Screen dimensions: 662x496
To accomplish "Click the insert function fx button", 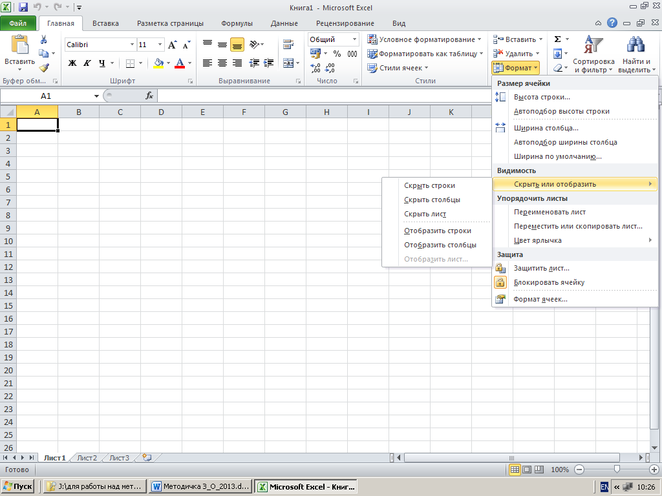I will pyautogui.click(x=149, y=96).
